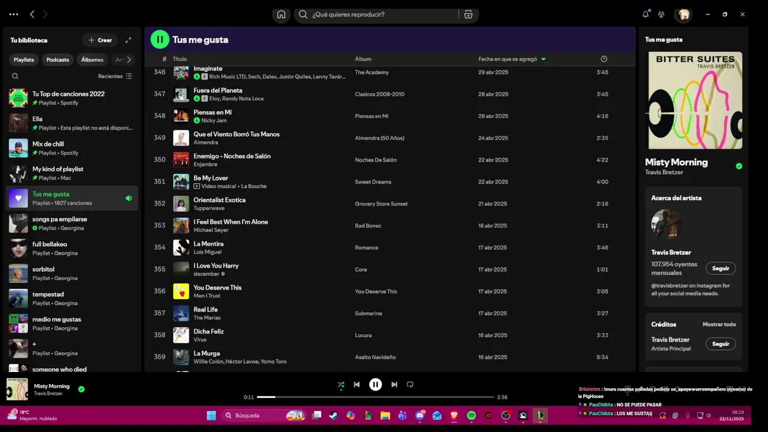Select songs pa empilarse playlist

(72, 223)
